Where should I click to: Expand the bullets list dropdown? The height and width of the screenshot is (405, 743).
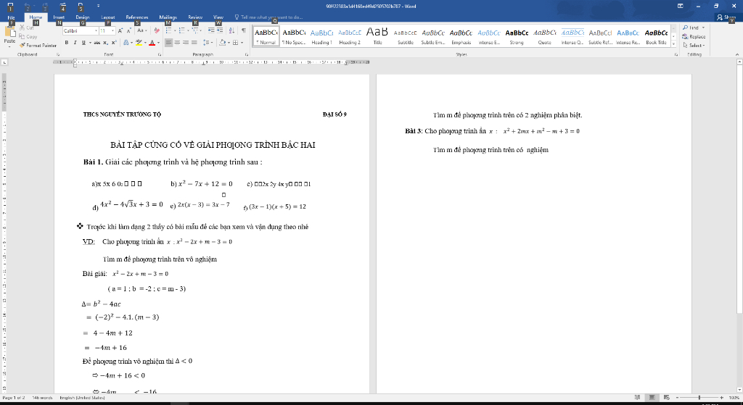[175, 30]
